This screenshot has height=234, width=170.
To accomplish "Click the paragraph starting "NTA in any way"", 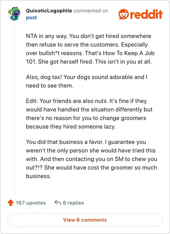I will point(90,49).
